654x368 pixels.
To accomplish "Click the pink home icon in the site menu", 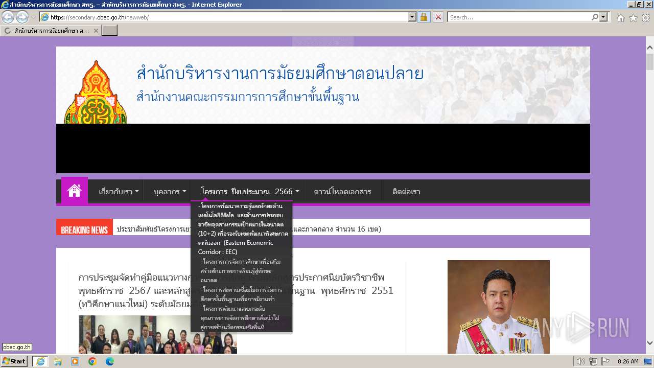I will tap(75, 191).
